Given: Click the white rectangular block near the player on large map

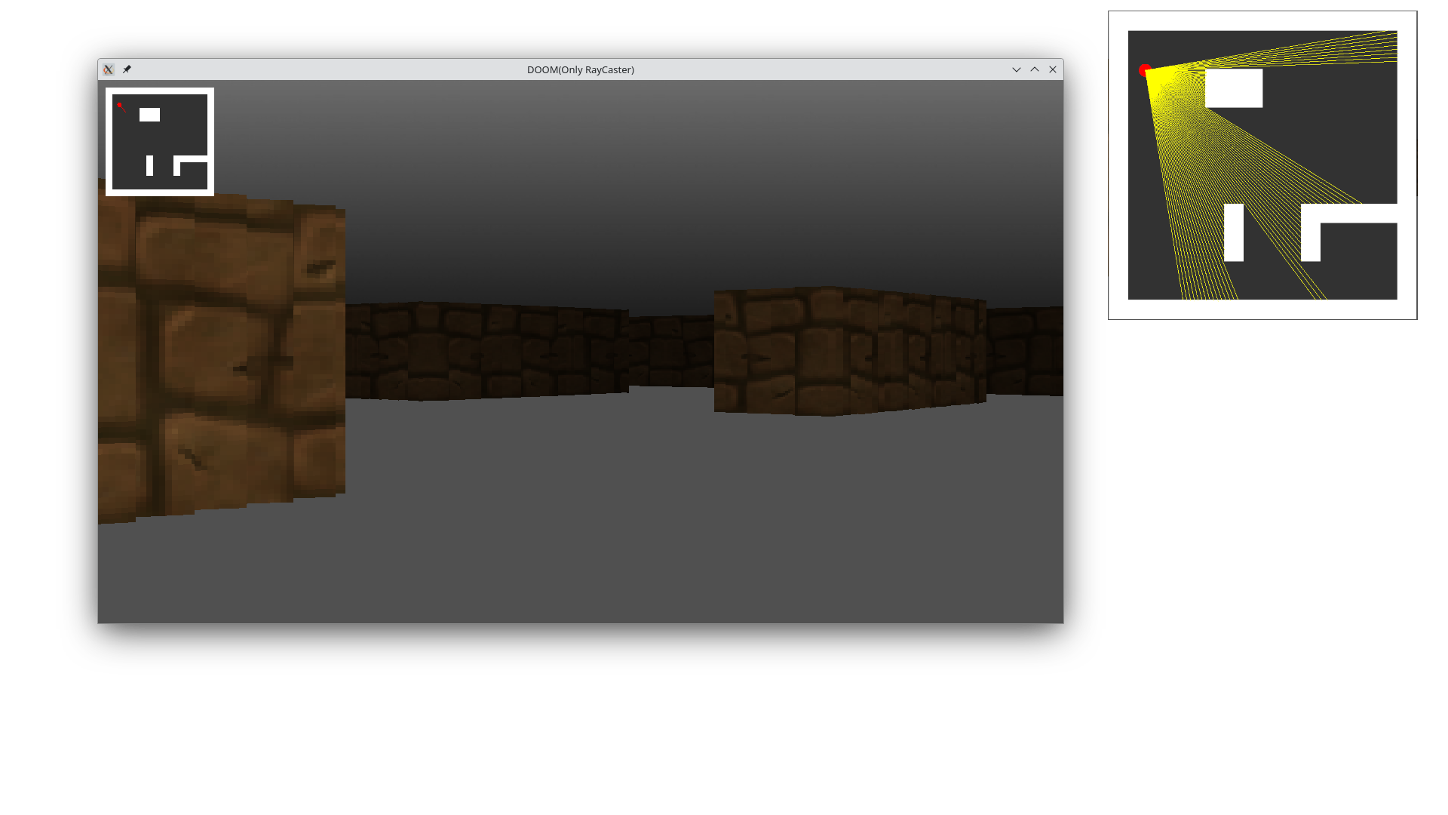Looking at the screenshot, I should [1234, 88].
